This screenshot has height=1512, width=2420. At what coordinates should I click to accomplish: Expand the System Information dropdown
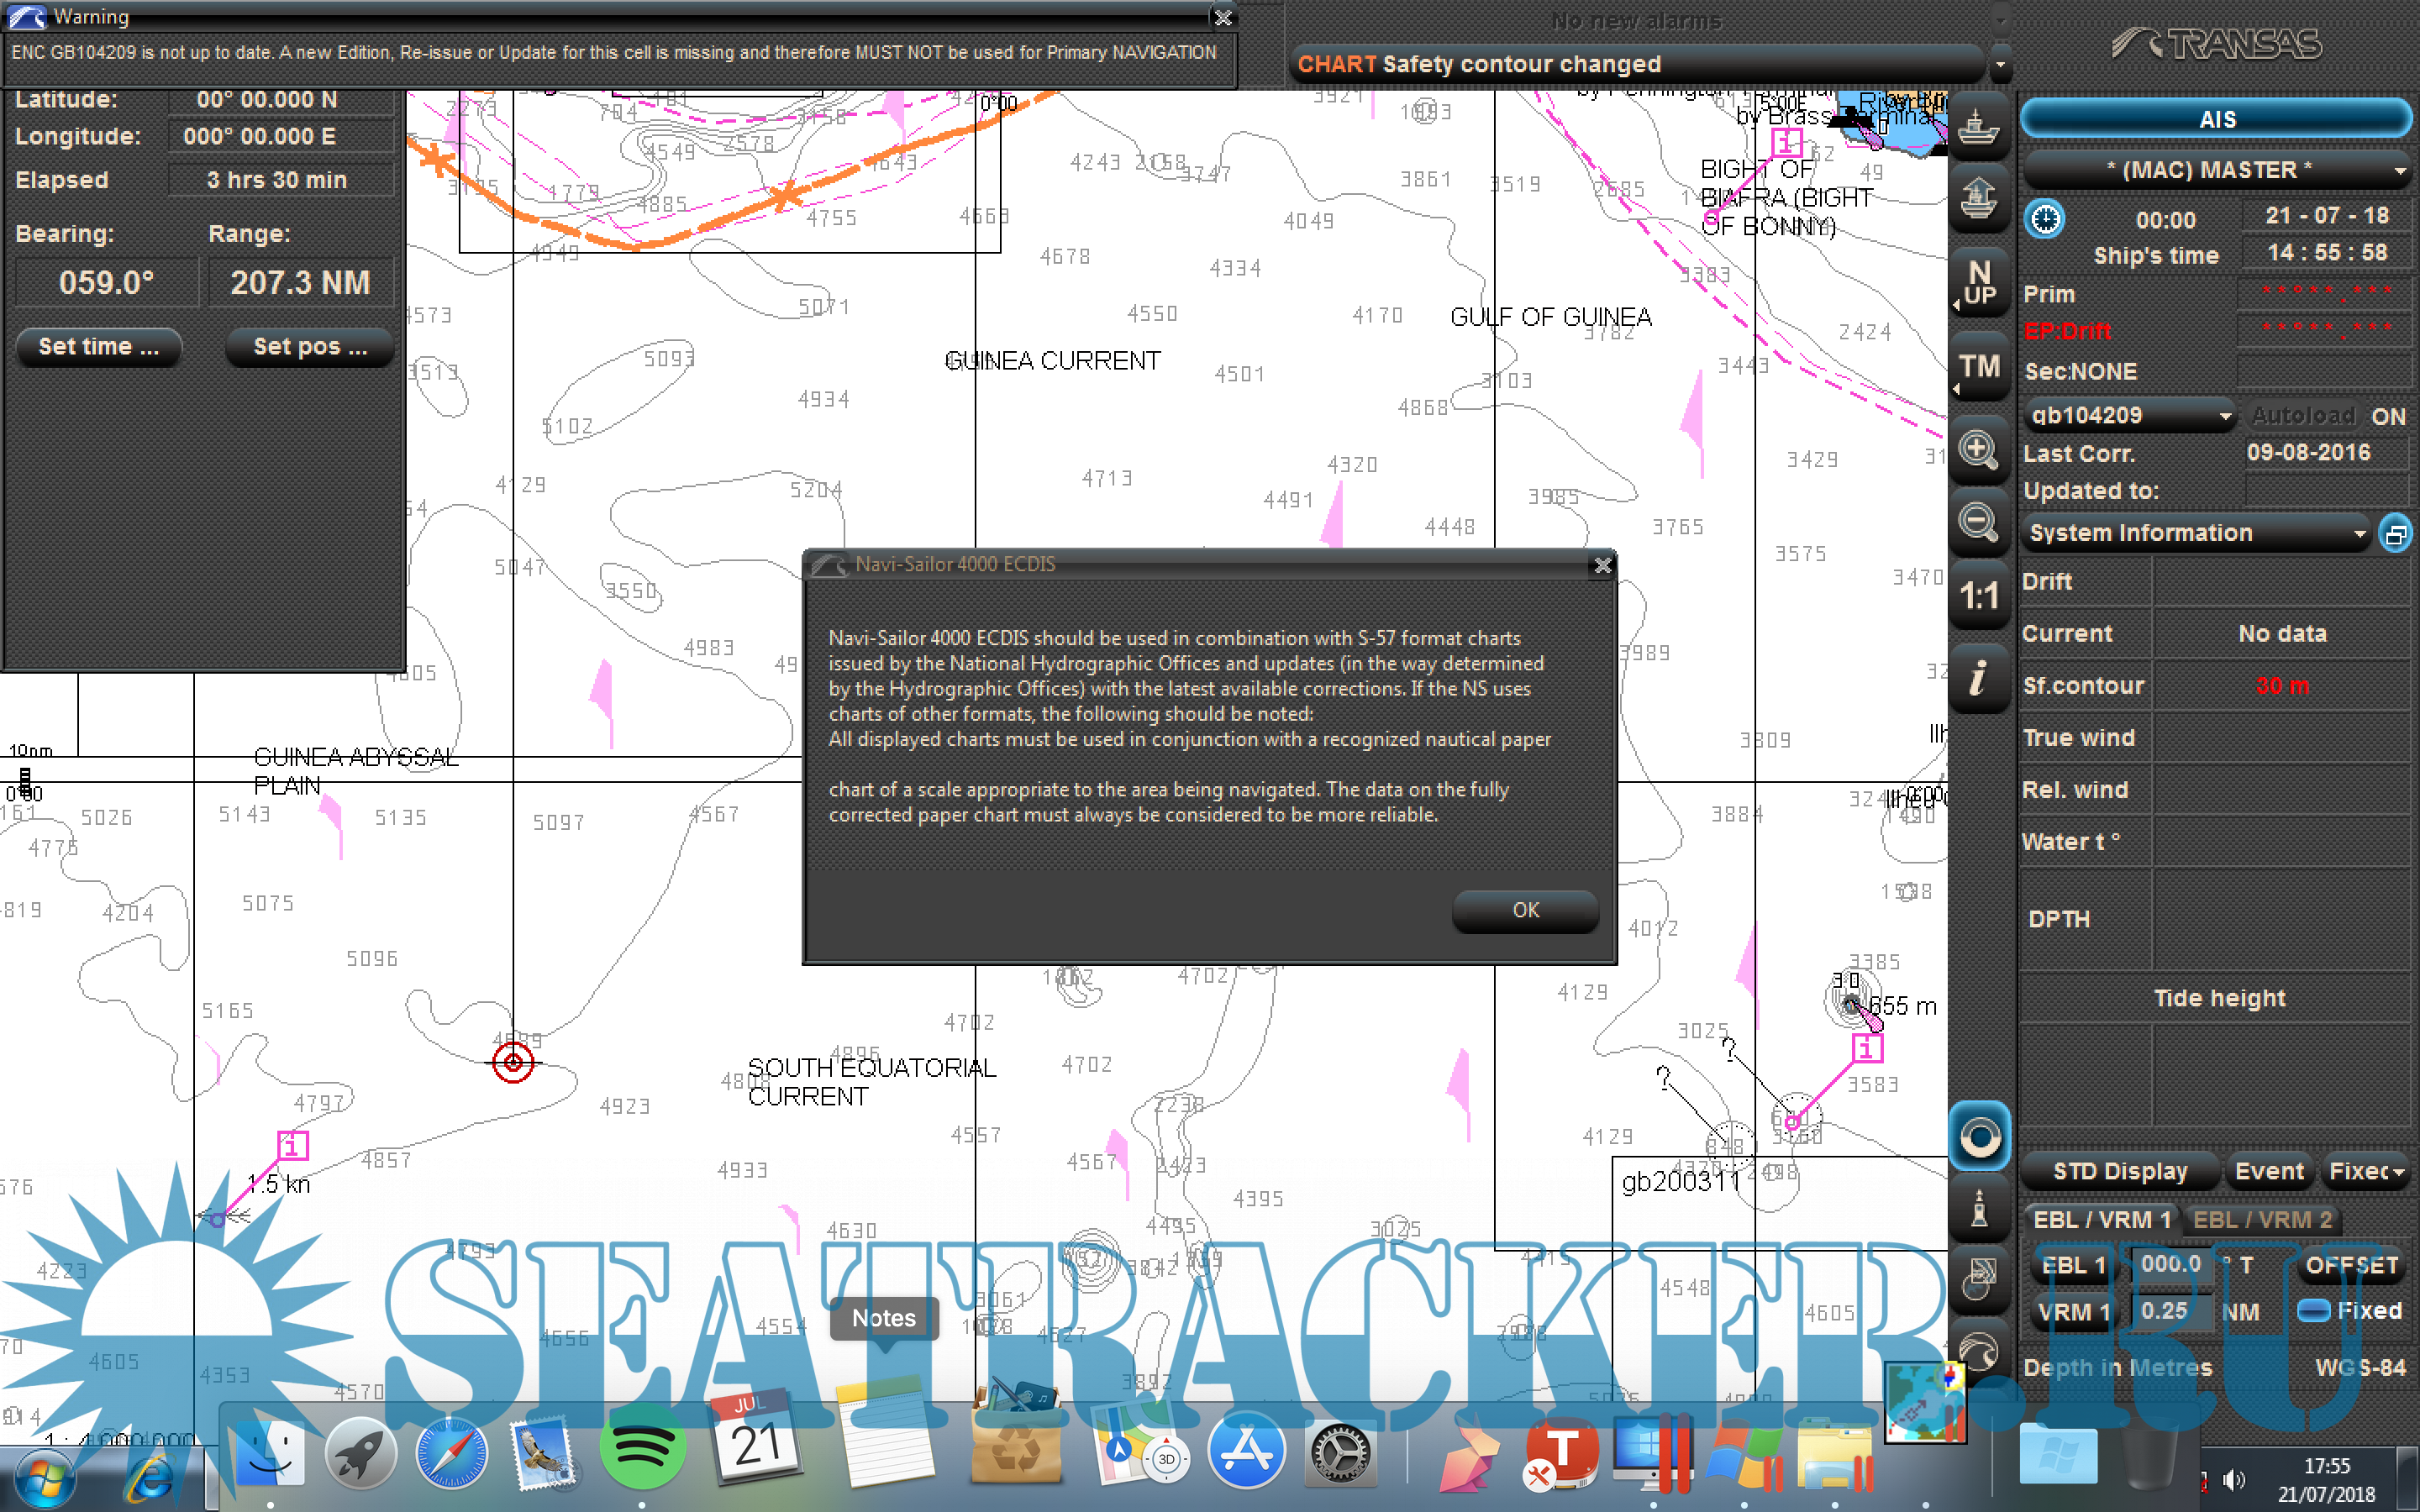(x=2196, y=533)
